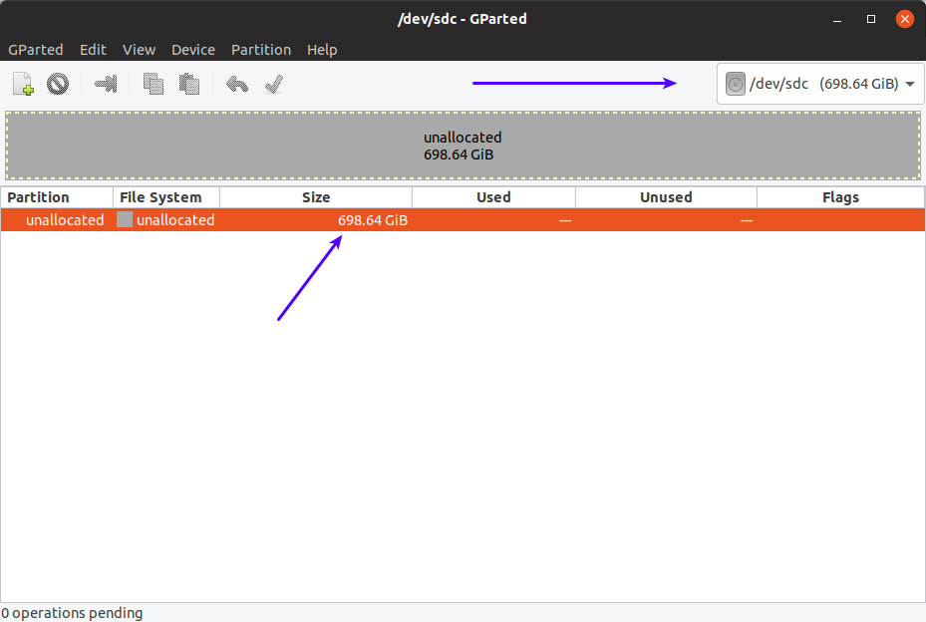Select the Resize/Move partition icon
This screenshot has width=926, height=622.
(106, 84)
